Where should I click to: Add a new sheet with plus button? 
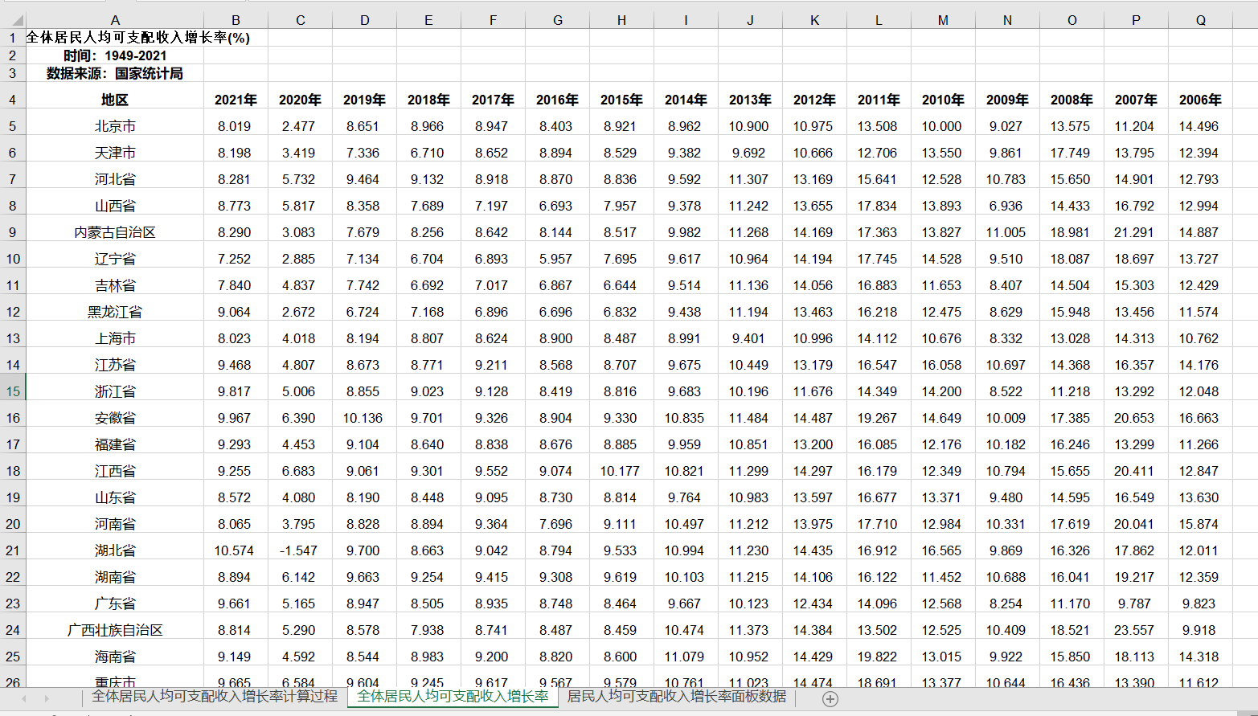click(x=830, y=699)
